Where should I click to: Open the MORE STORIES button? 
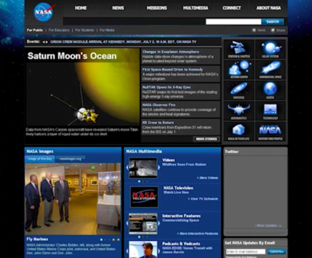click(x=206, y=139)
